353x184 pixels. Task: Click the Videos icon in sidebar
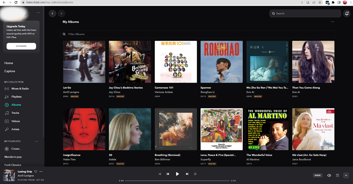[x=7, y=121]
